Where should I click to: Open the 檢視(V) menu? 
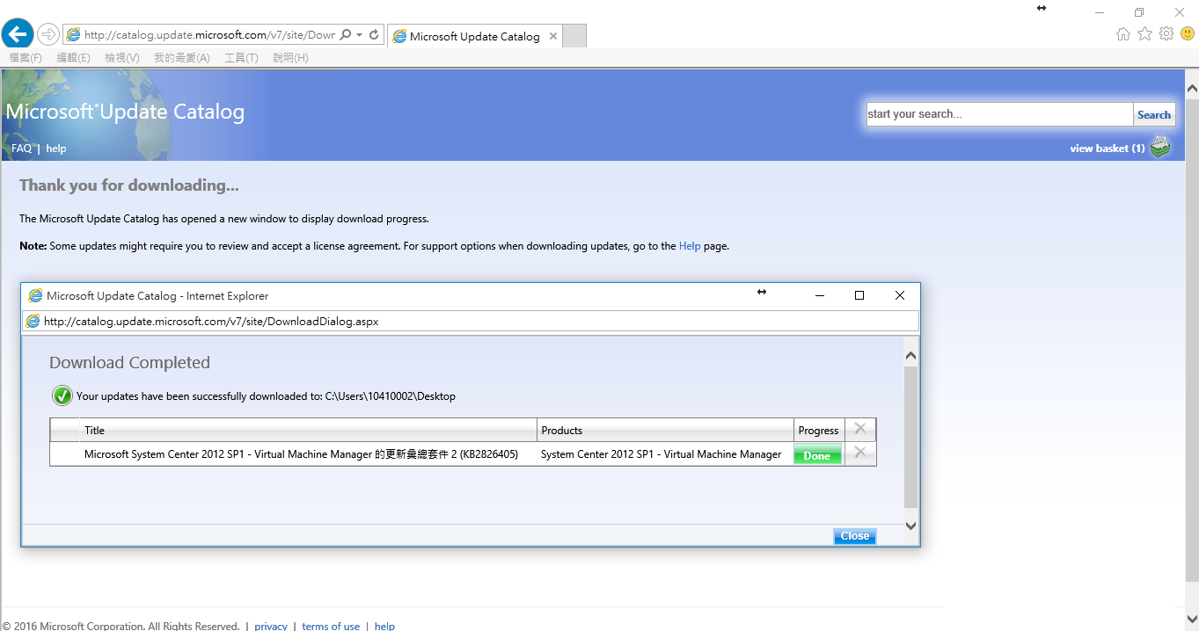(x=122, y=58)
